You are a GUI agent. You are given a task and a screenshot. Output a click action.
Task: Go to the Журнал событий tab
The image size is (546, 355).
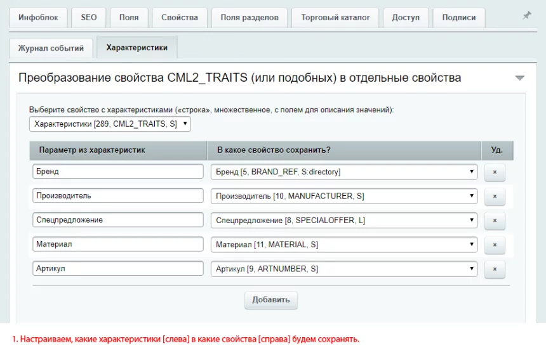point(51,48)
